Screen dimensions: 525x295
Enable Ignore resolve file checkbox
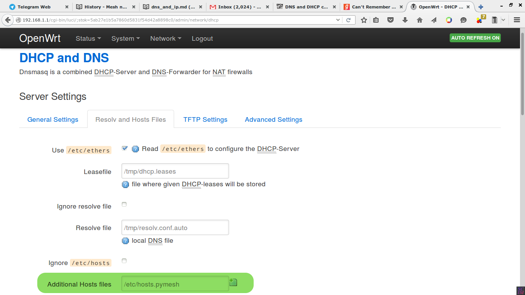tap(124, 204)
